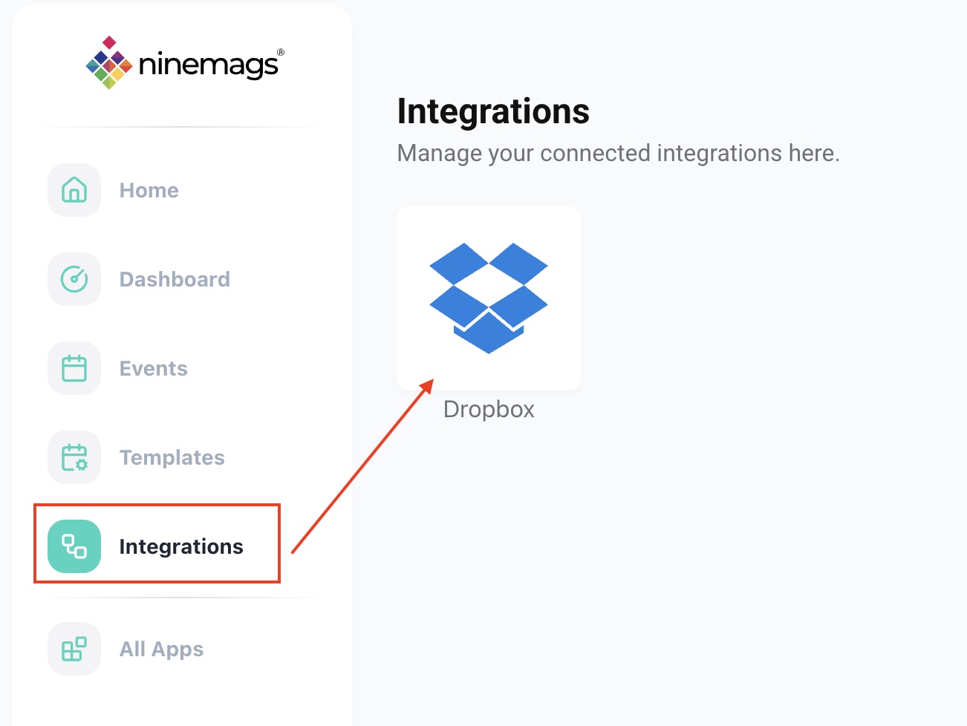Open the Events menu label

point(154,369)
